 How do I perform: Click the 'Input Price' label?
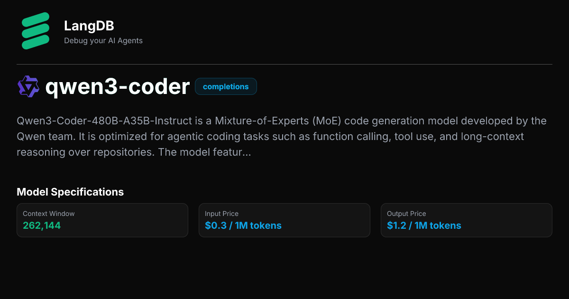click(221, 214)
